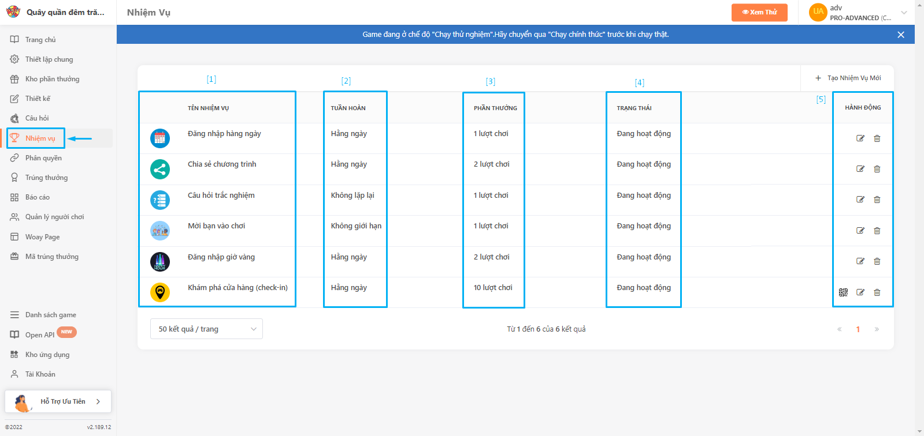Go to next page arrow in pagination
The width and height of the screenshot is (924, 436).
pos(877,329)
